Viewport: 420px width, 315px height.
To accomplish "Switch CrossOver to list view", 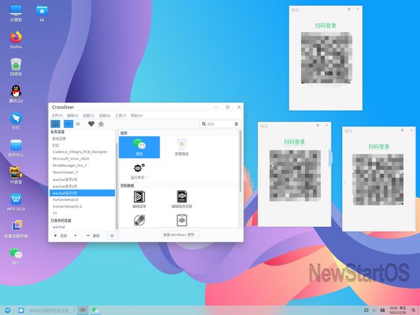I will tap(78, 124).
